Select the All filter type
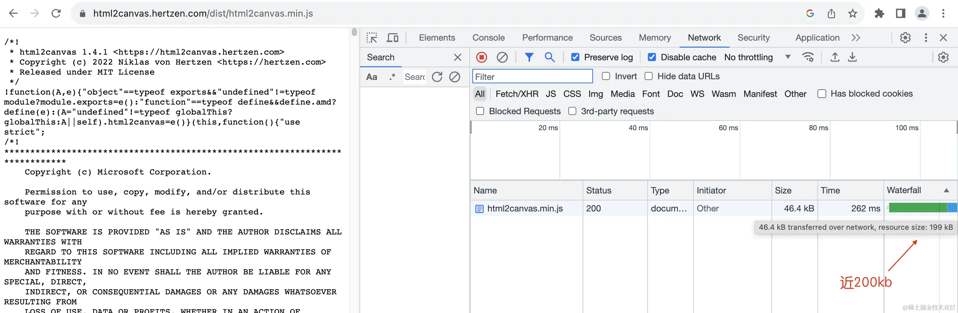Screen dimensions: 958x313 tap(480, 94)
